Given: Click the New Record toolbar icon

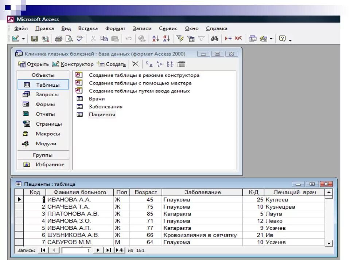Looking at the screenshot, I should click(x=228, y=39).
